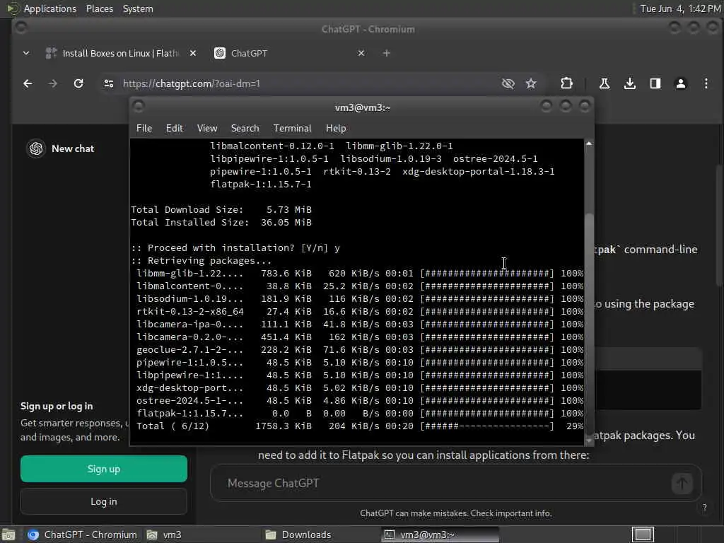Close the Install Boxes on Linux tab
Image resolution: width=724 pixels, height=543 pixels.
click(193, 53)
